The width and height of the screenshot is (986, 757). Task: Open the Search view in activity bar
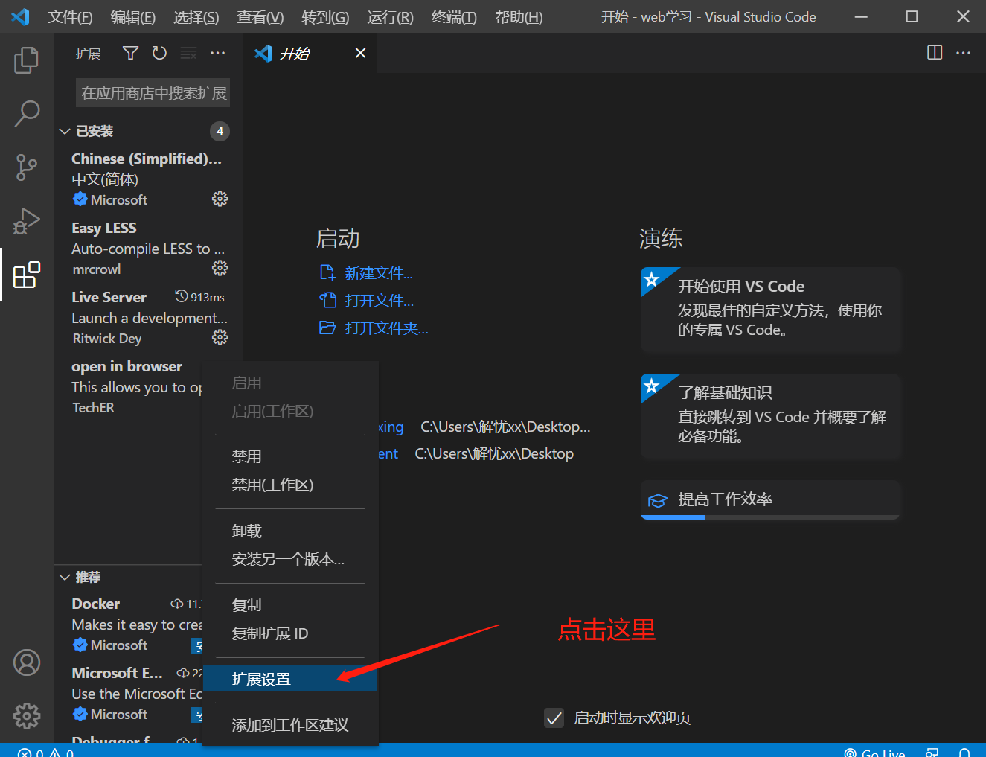pyautogui.click(x=27, y=114)
